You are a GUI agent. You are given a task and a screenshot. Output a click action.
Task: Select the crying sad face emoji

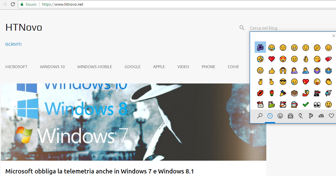[x=294, y=82]
